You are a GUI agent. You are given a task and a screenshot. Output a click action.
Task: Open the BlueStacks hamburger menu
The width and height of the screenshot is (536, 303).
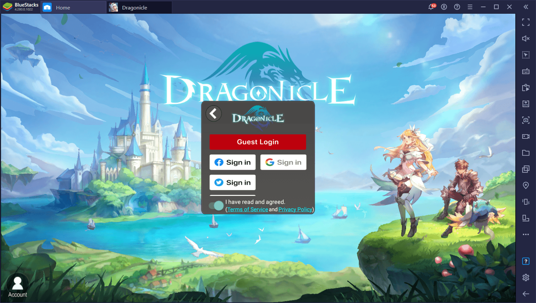coord(470,7)
